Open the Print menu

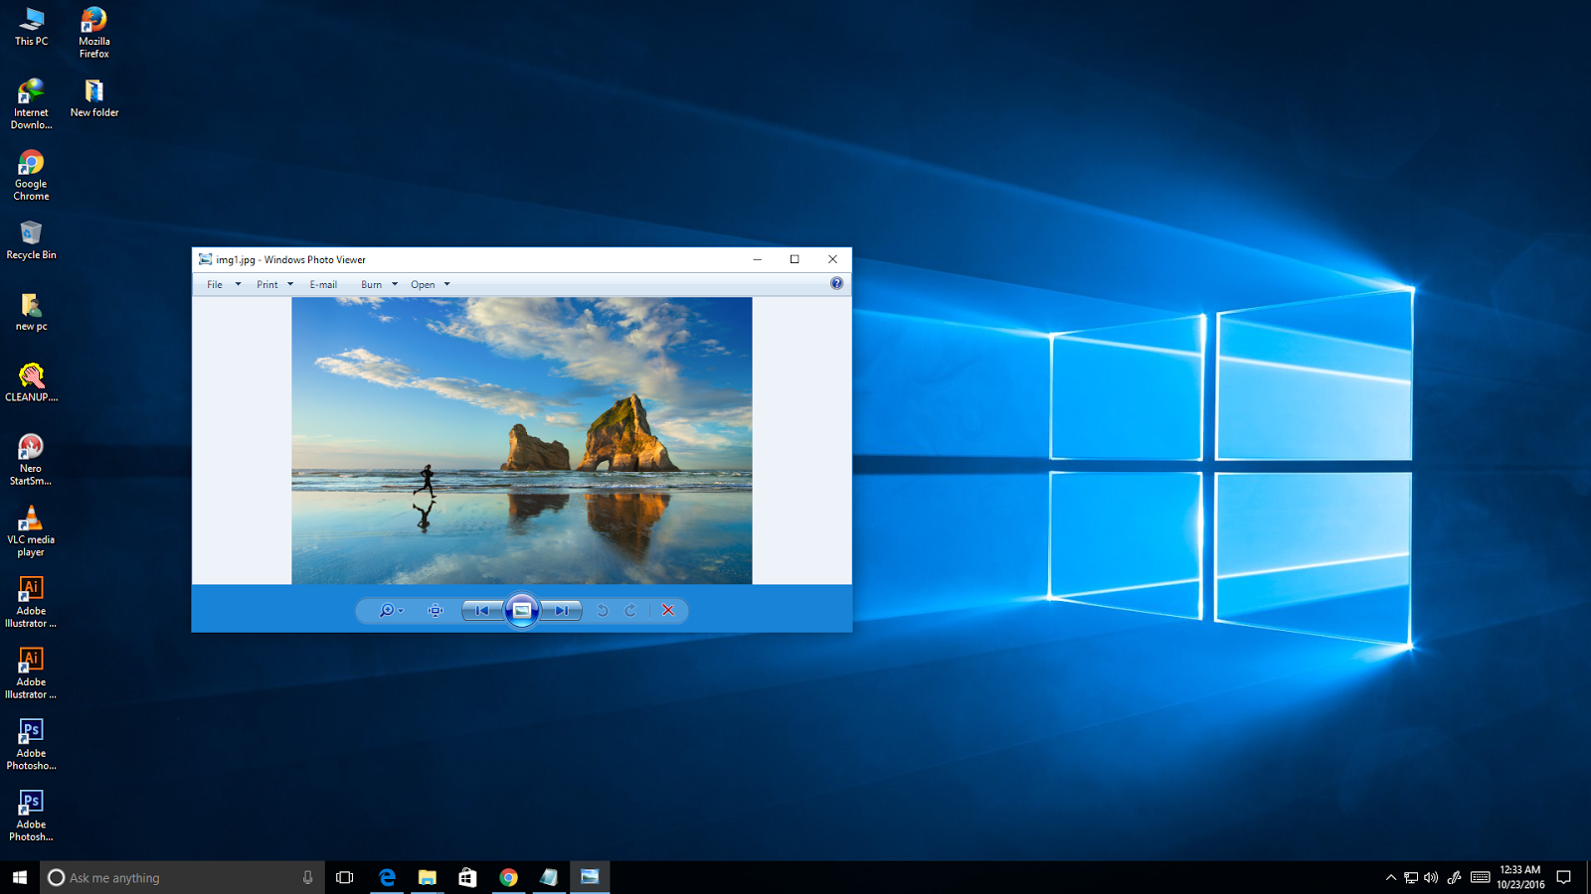[267, 285]
